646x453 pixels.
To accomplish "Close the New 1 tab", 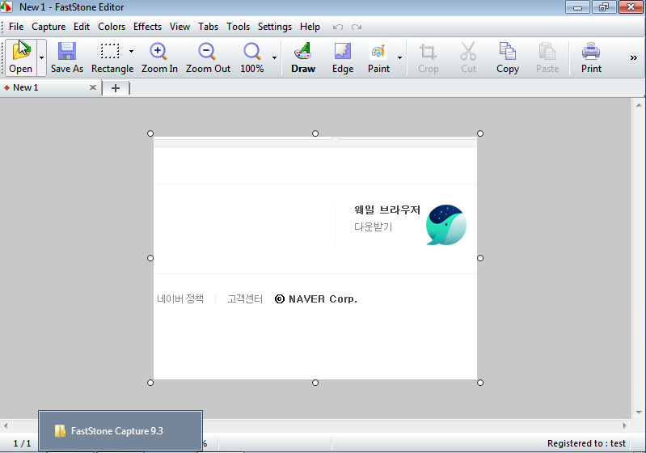I will 93,87.
